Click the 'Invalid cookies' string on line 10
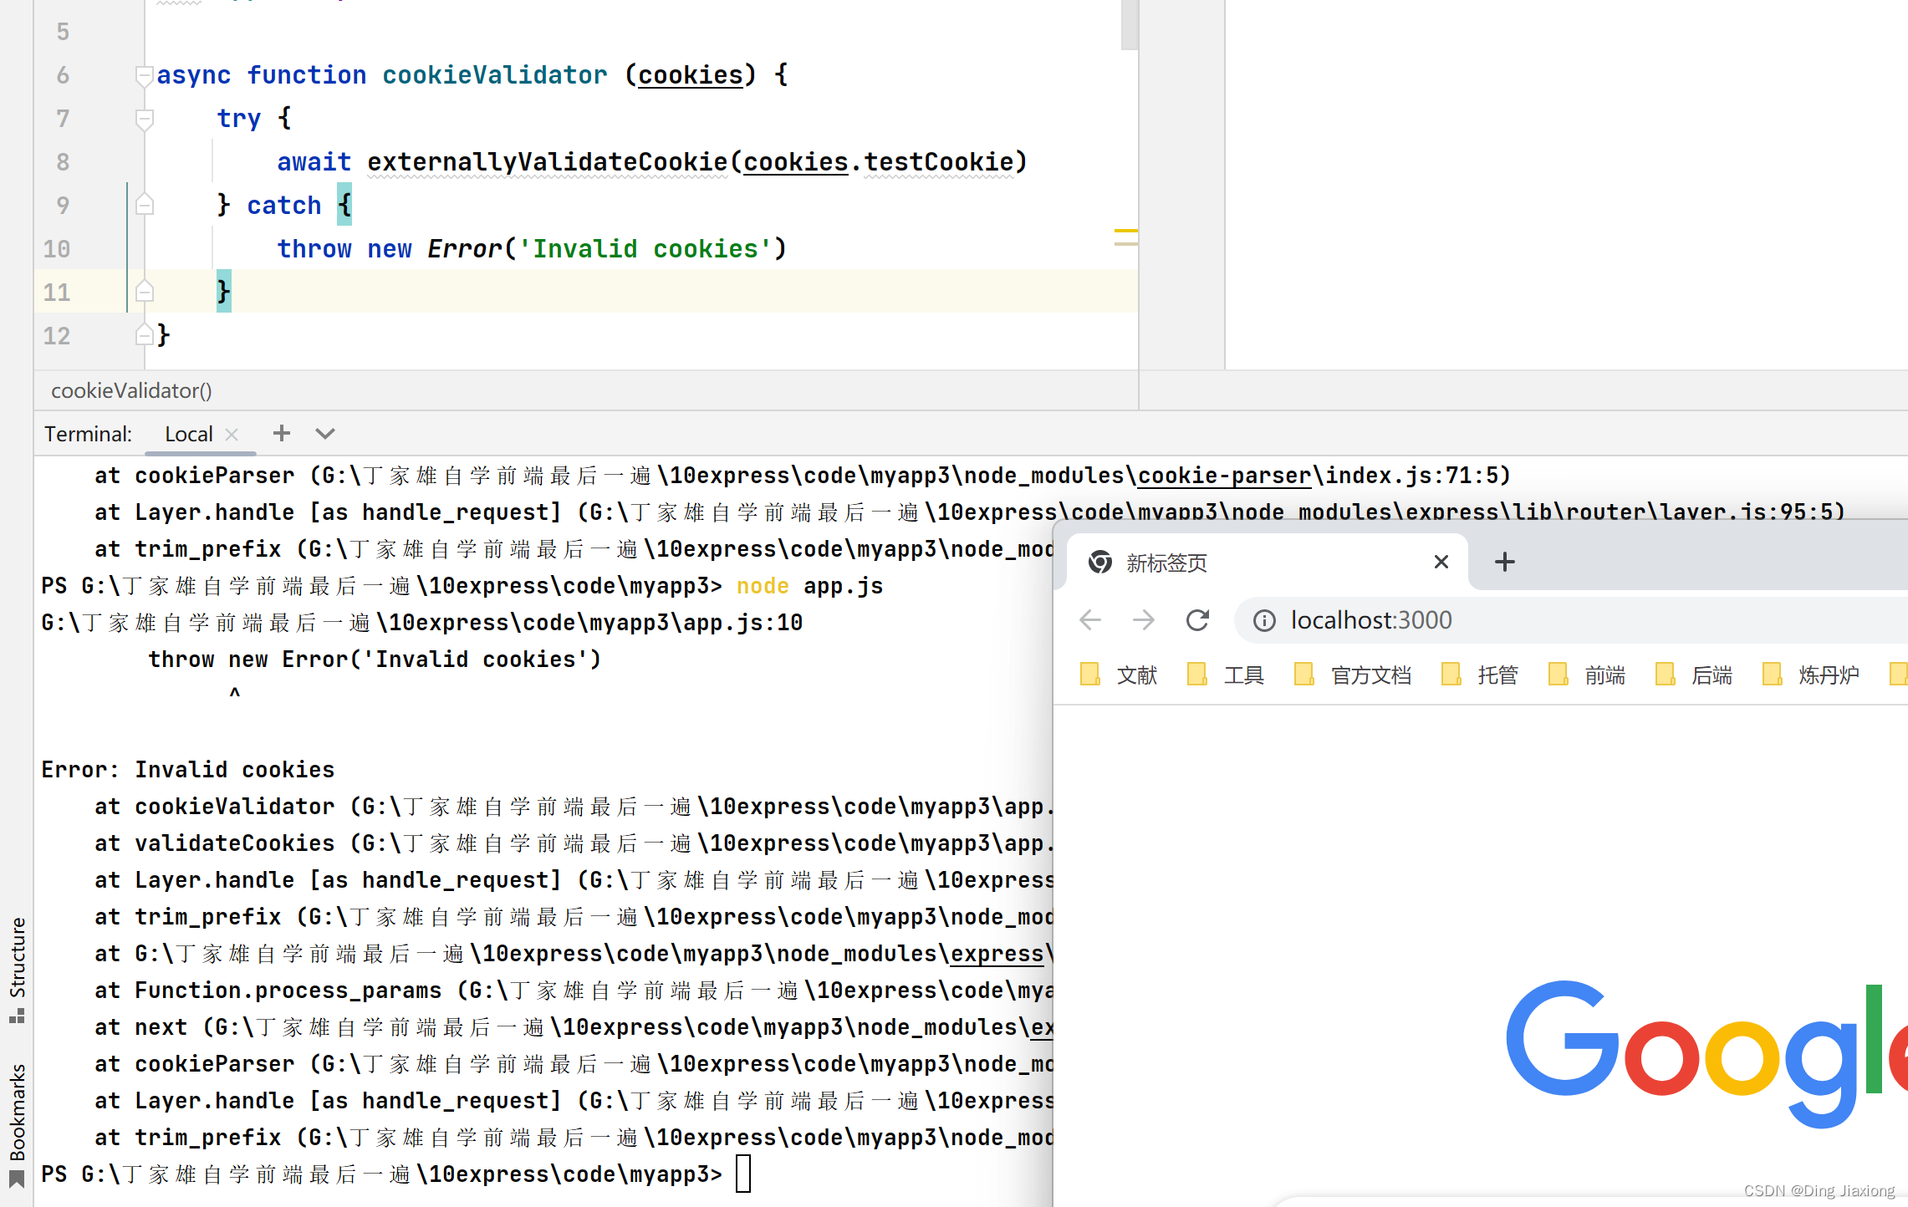This screenshot has width=1908, height=1207. click(x=645, y=248)
